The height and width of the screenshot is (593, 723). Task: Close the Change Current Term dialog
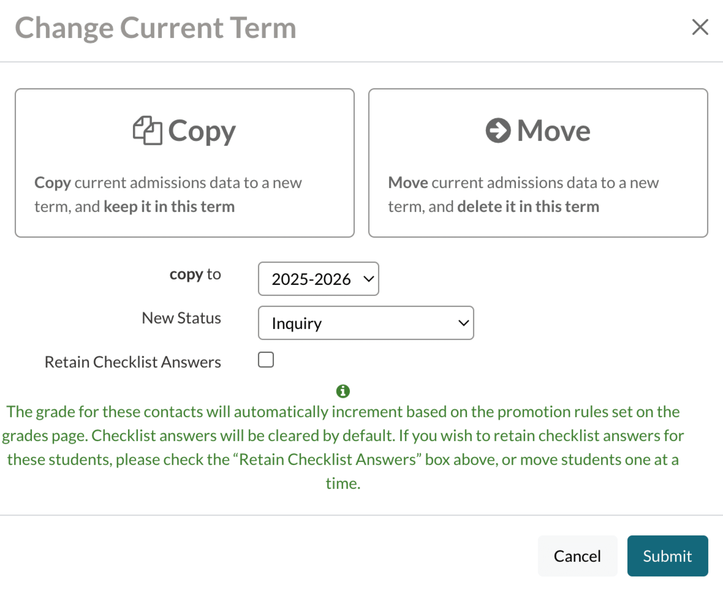(700, 27)
